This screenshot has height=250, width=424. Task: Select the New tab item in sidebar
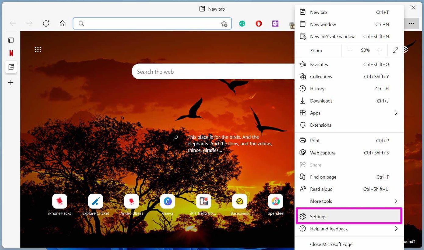point(11,67)
